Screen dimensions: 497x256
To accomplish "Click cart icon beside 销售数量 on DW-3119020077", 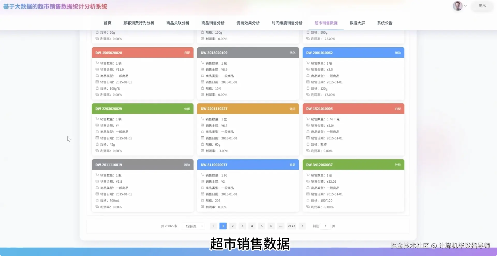I will (x=202, y=175).
